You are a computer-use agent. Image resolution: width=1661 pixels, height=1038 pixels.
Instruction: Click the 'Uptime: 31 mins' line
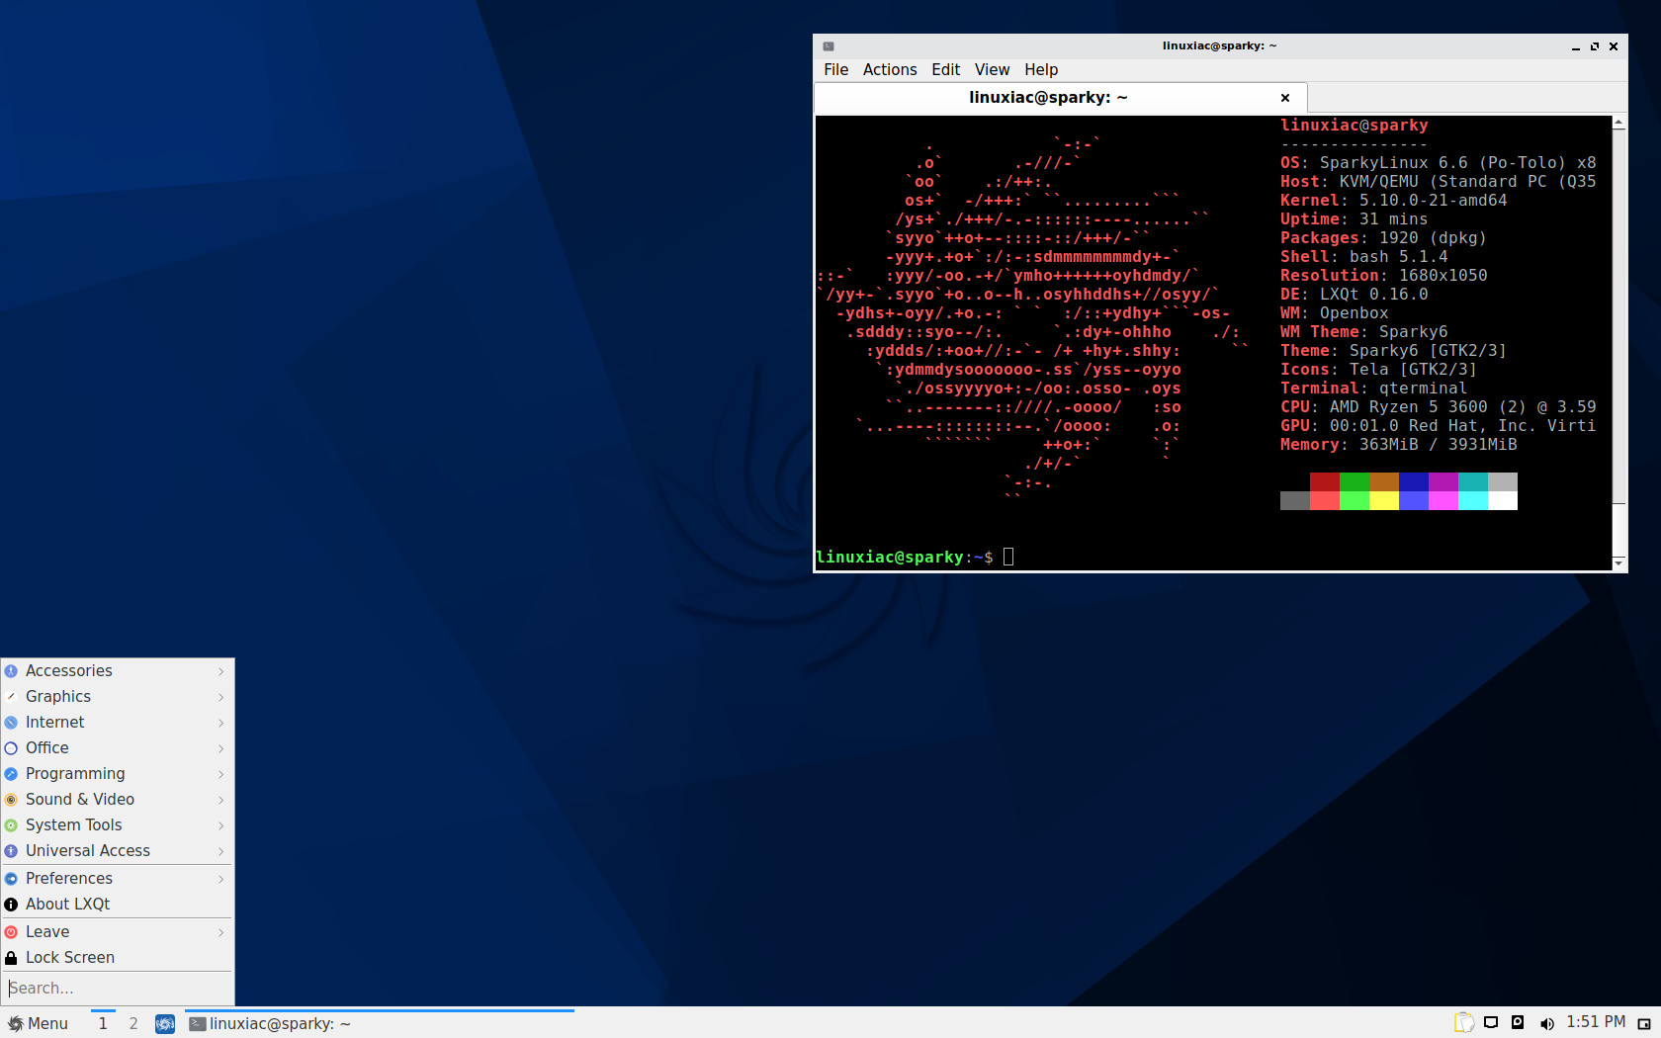tap(1355, 219)
